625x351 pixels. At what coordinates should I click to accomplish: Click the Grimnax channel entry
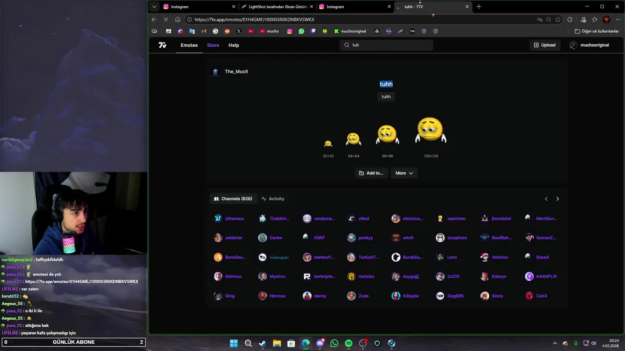coord(228,276)
